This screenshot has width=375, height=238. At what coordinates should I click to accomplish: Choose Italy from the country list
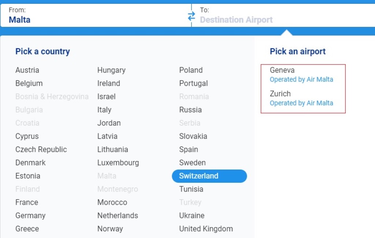[104, 110]
